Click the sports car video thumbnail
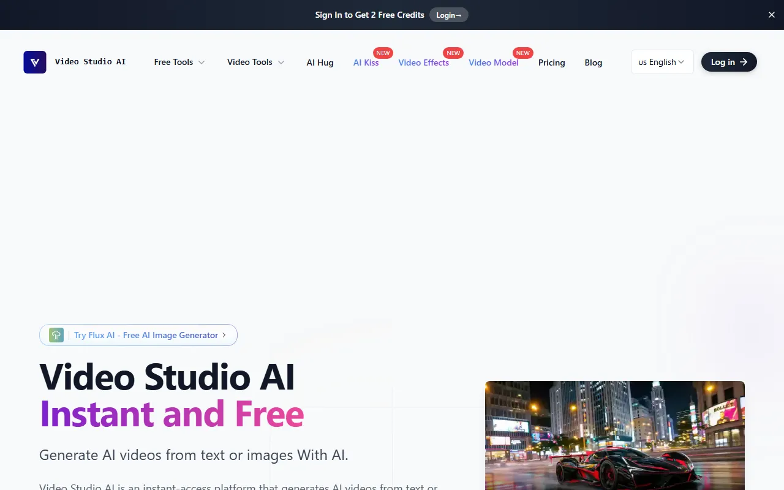This screenshot has height=490, width=784. coord(614,435)
